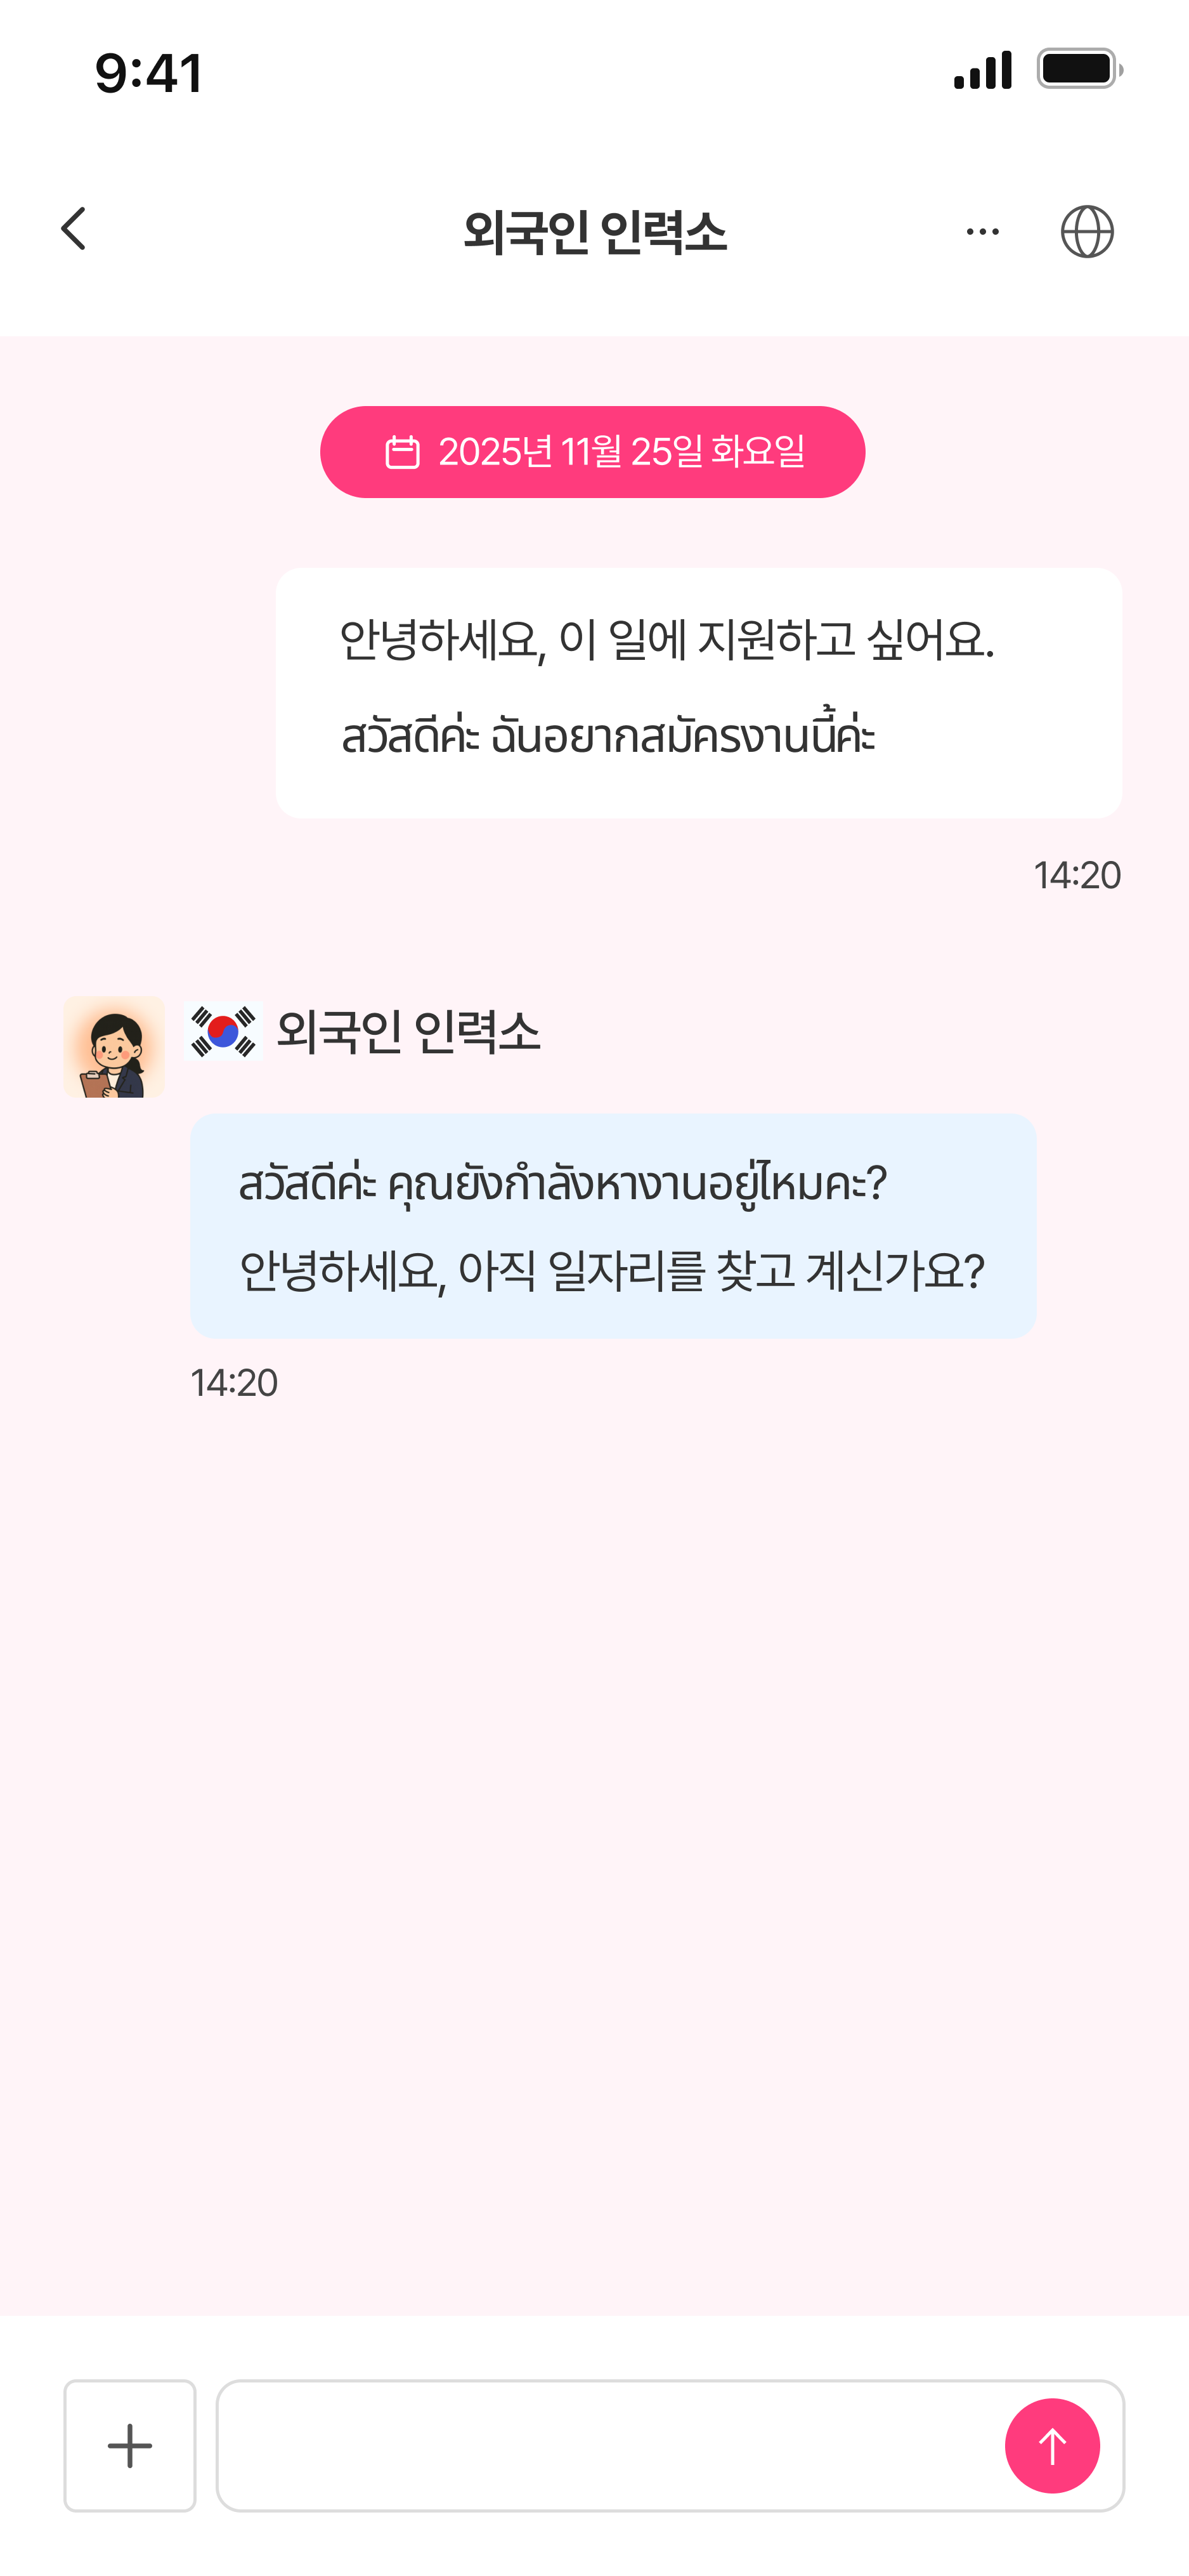This screenshot has width=1189, height=2576.
Task: Tap the 14:20 timestamp under received message
Action: (x=234, y=1382)
